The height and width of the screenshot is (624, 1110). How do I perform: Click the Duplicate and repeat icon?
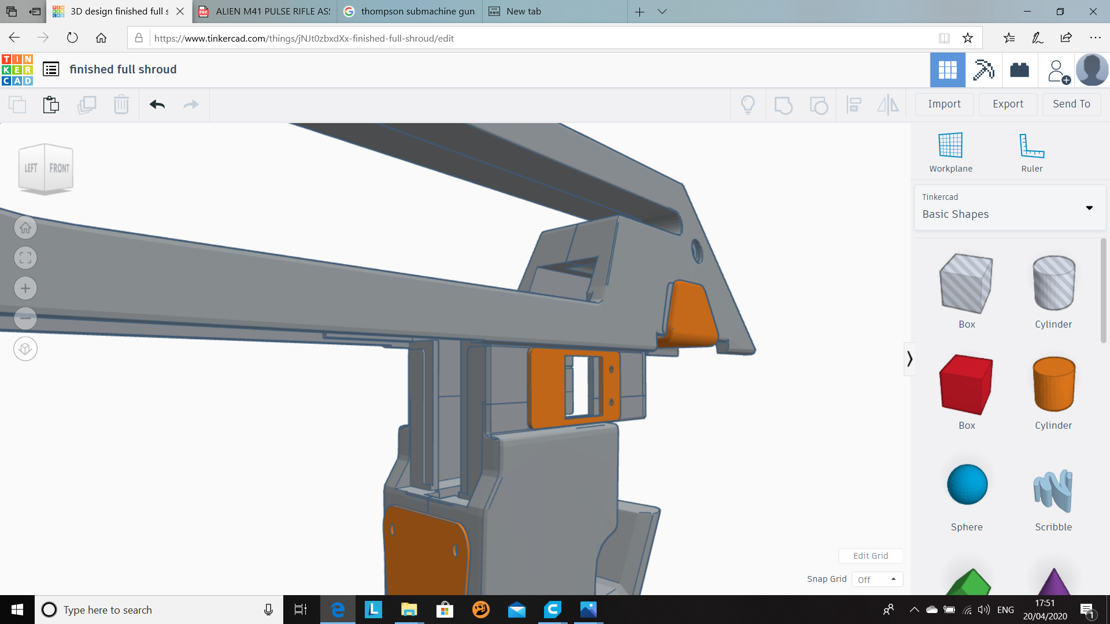tap(87, 105)
